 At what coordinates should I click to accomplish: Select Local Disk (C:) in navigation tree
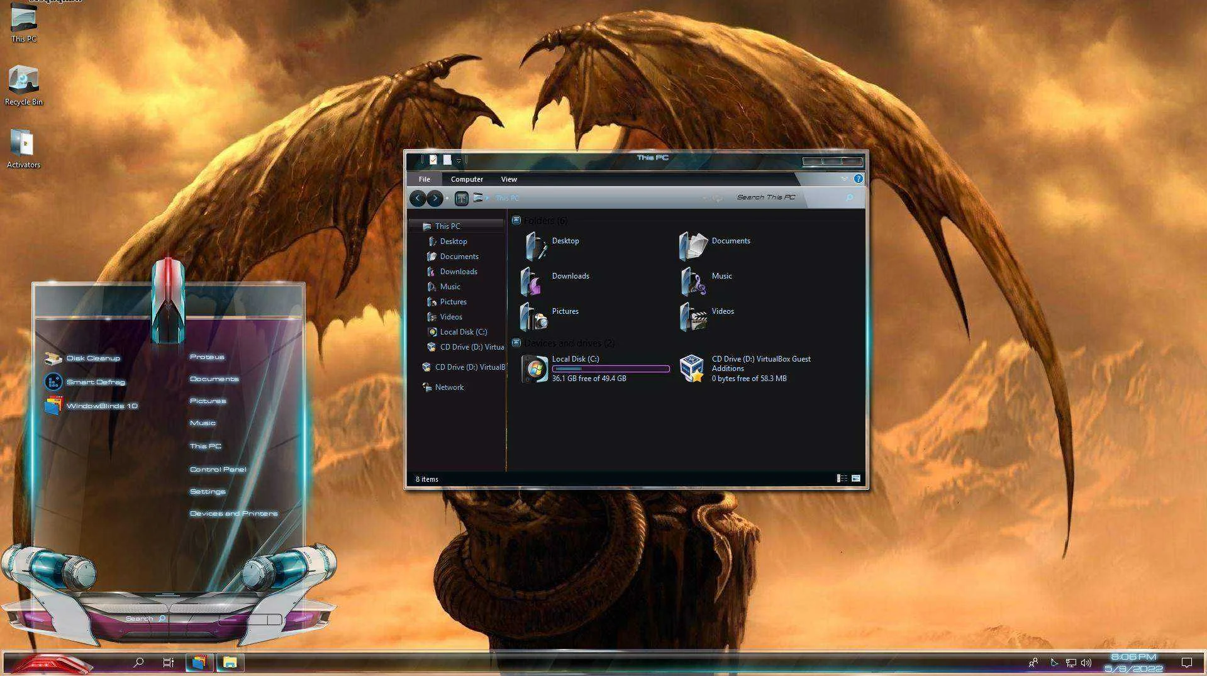point(464,332)
